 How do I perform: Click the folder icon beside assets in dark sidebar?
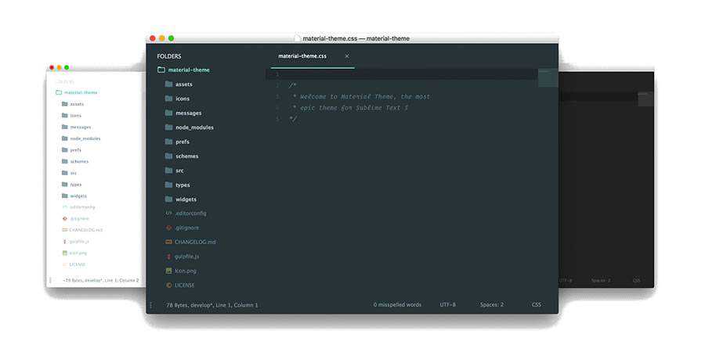point(168,84)
